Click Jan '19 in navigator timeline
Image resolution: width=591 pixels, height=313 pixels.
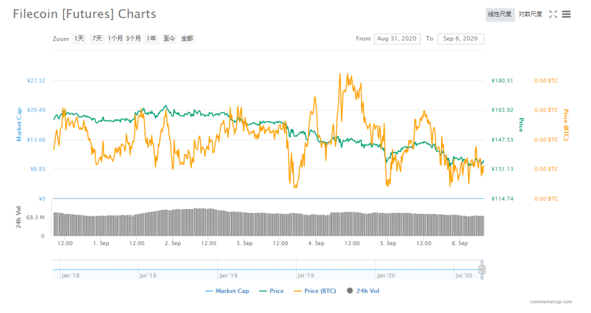pyautogui.click(x=228, y=276)
